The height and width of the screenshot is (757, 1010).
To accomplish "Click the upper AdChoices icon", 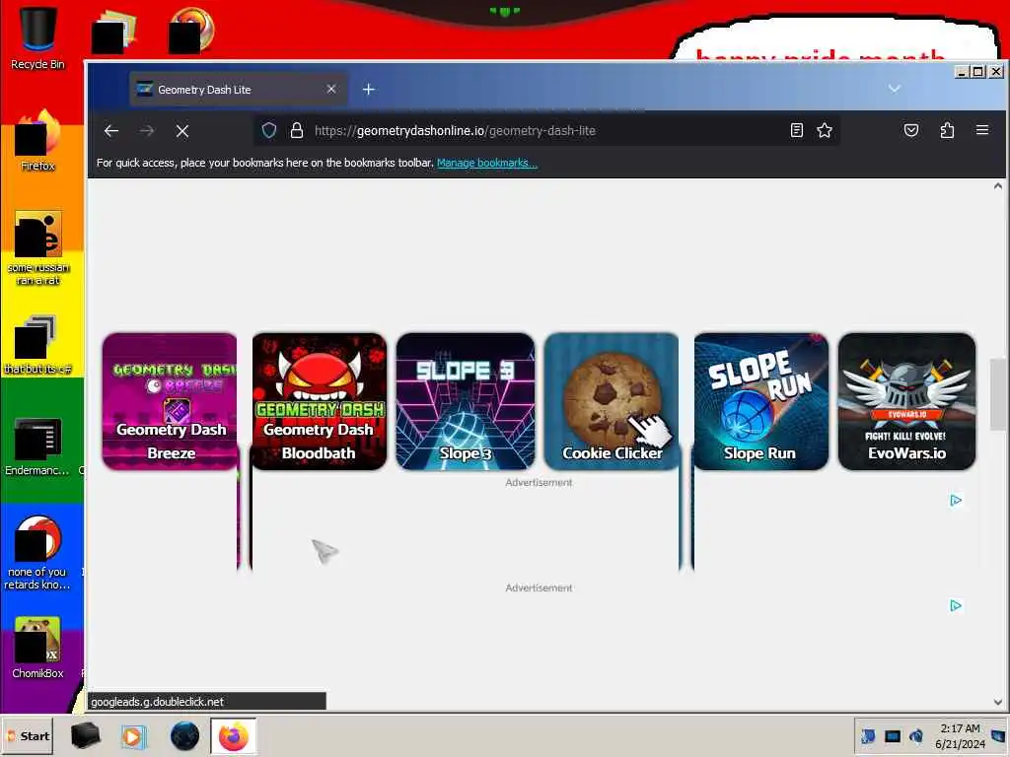I will (x=956, y=500).
